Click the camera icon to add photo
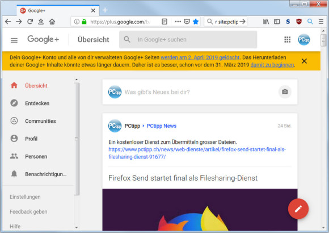 click(285, 92)
